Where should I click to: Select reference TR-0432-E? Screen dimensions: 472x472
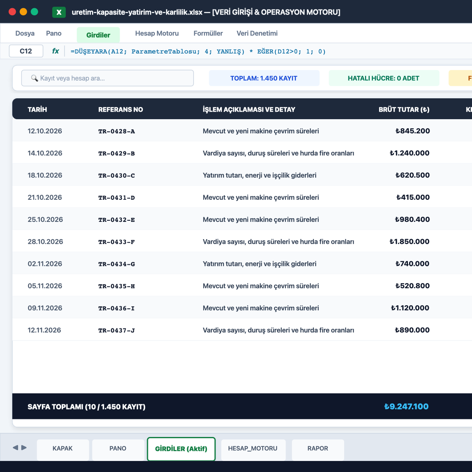[x=116, y=219]
